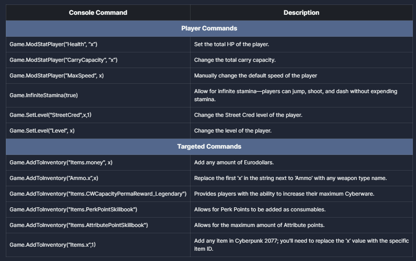Select the PerkPointSkillbook command

pyautogui.click(x=73, y=210)
